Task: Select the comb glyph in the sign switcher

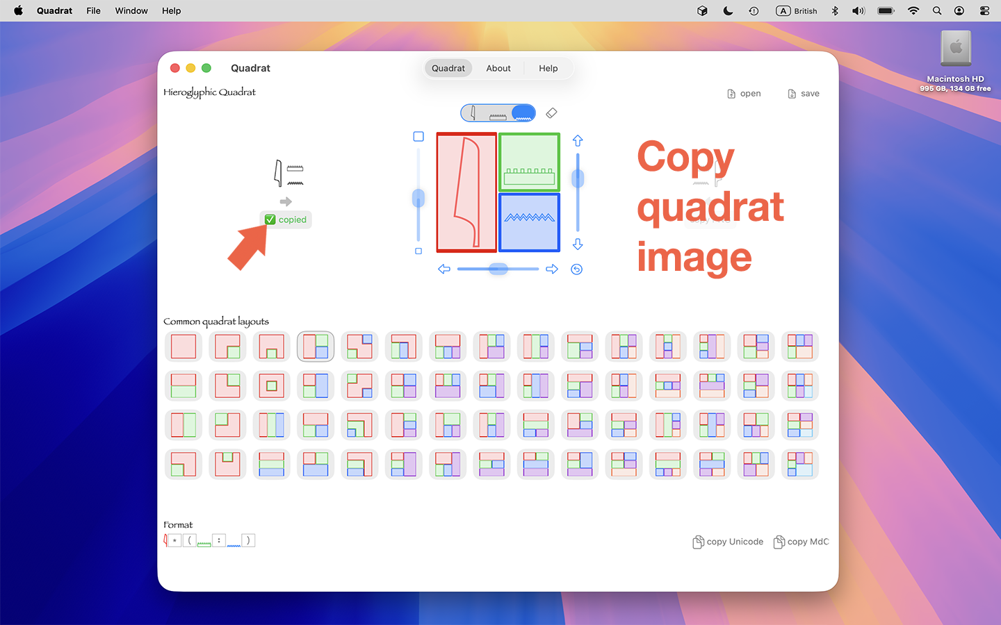Action: [x=496, y=112]
